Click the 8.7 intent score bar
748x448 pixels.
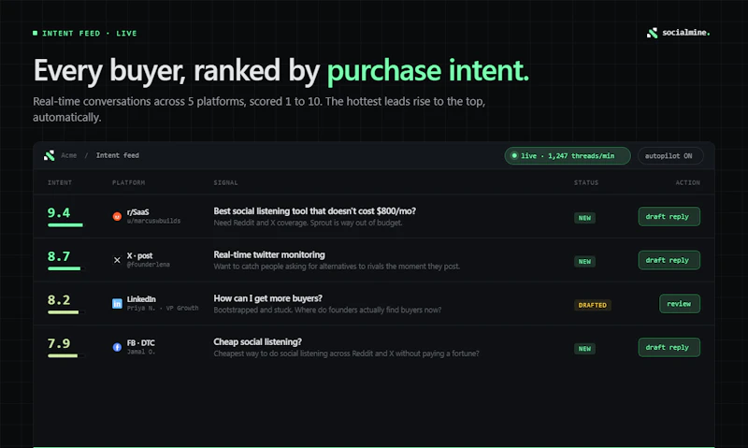tap(66, 268)
